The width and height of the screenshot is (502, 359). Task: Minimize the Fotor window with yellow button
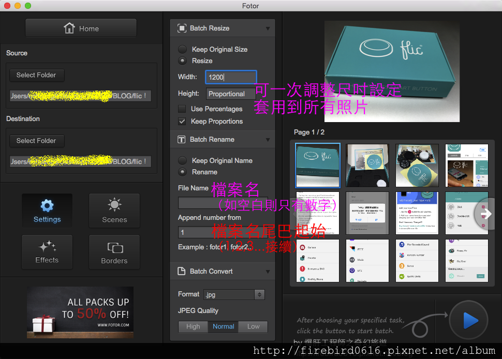click(x=18, y=6)
